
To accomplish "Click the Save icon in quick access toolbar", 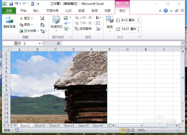I will pos(11,4).
